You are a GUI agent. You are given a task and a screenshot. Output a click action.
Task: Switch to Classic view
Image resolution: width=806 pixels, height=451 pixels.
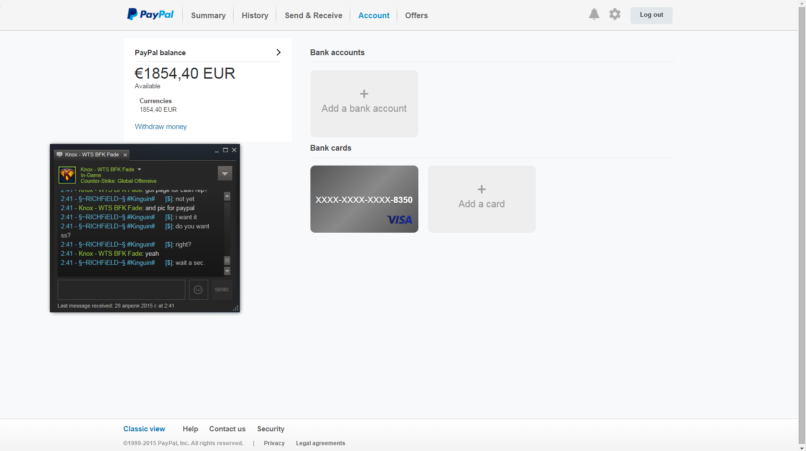pos(144,429)
